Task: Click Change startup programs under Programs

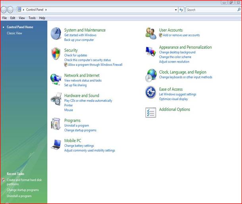Action: [80, 130]
